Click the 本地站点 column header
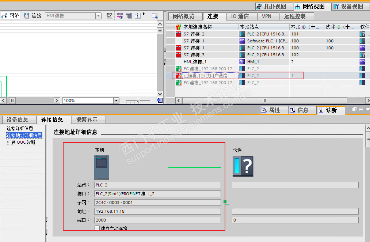The image size is (370, 242). 264,27
